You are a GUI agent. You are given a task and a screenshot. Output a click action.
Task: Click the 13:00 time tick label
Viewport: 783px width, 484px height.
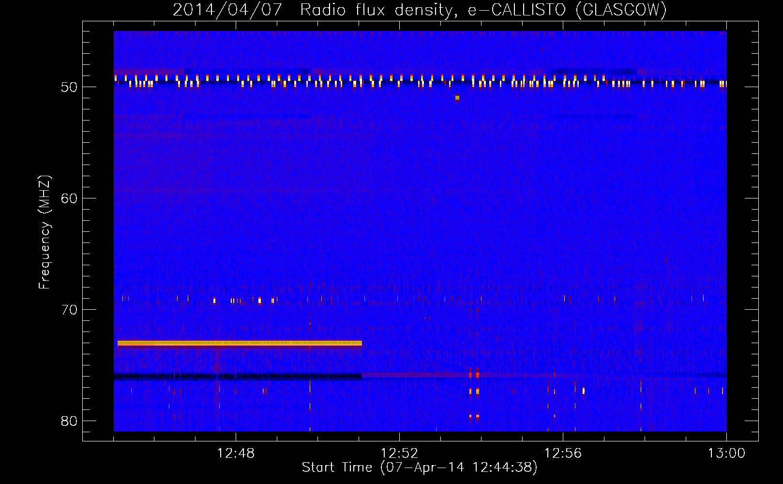pos(726,454)
